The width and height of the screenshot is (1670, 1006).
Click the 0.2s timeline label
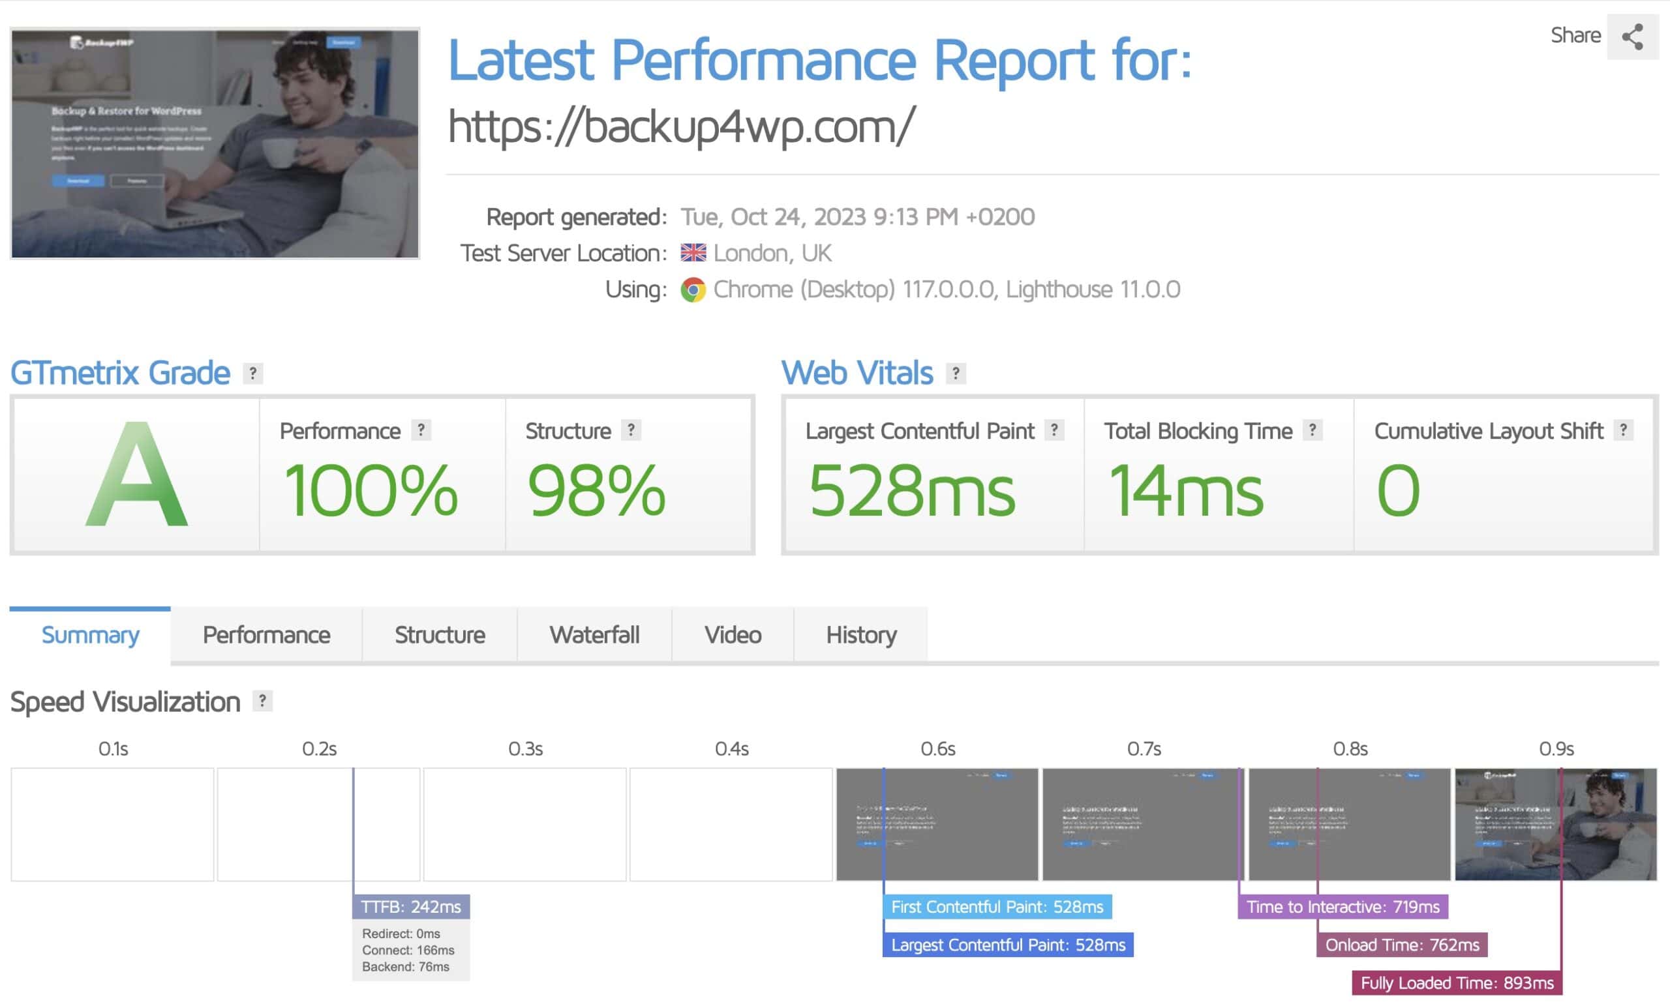[319, 748]
